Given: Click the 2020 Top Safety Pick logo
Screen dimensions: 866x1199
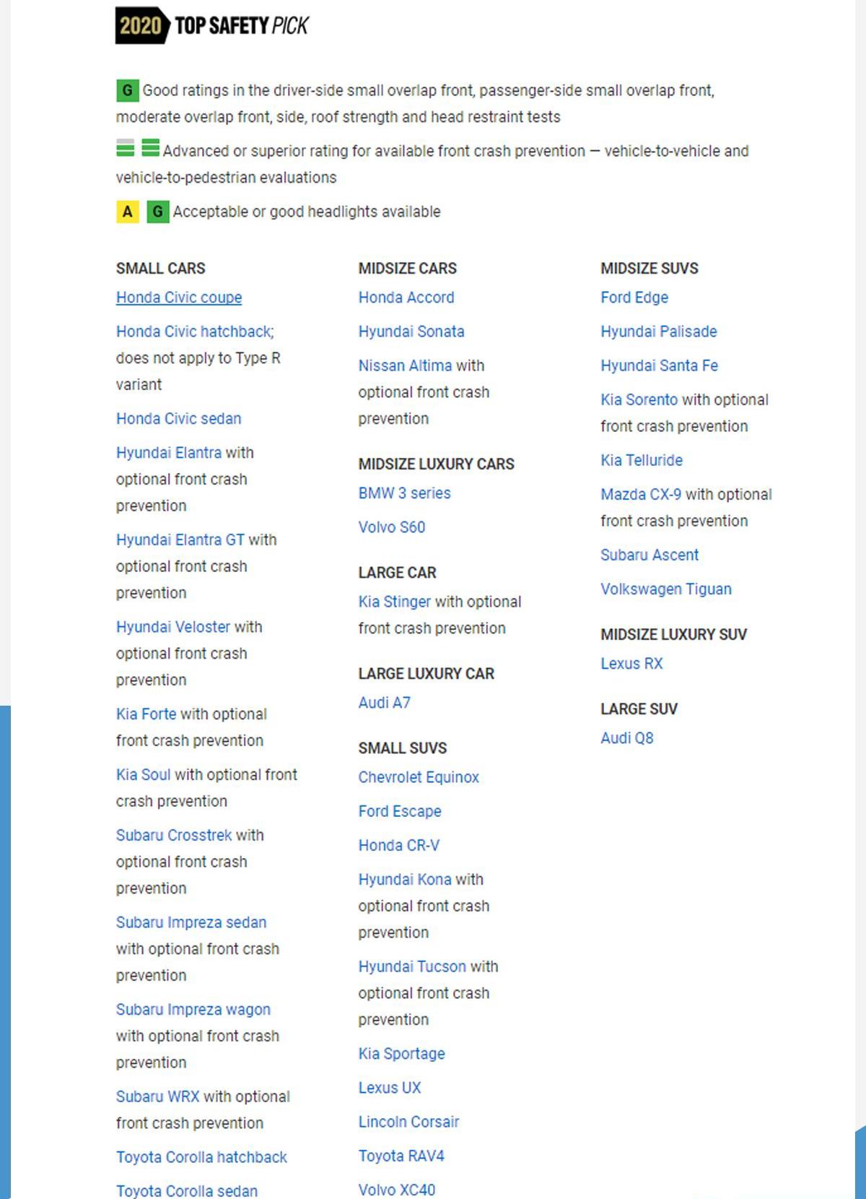Looking at the screenshot, I should coord(212,25).
